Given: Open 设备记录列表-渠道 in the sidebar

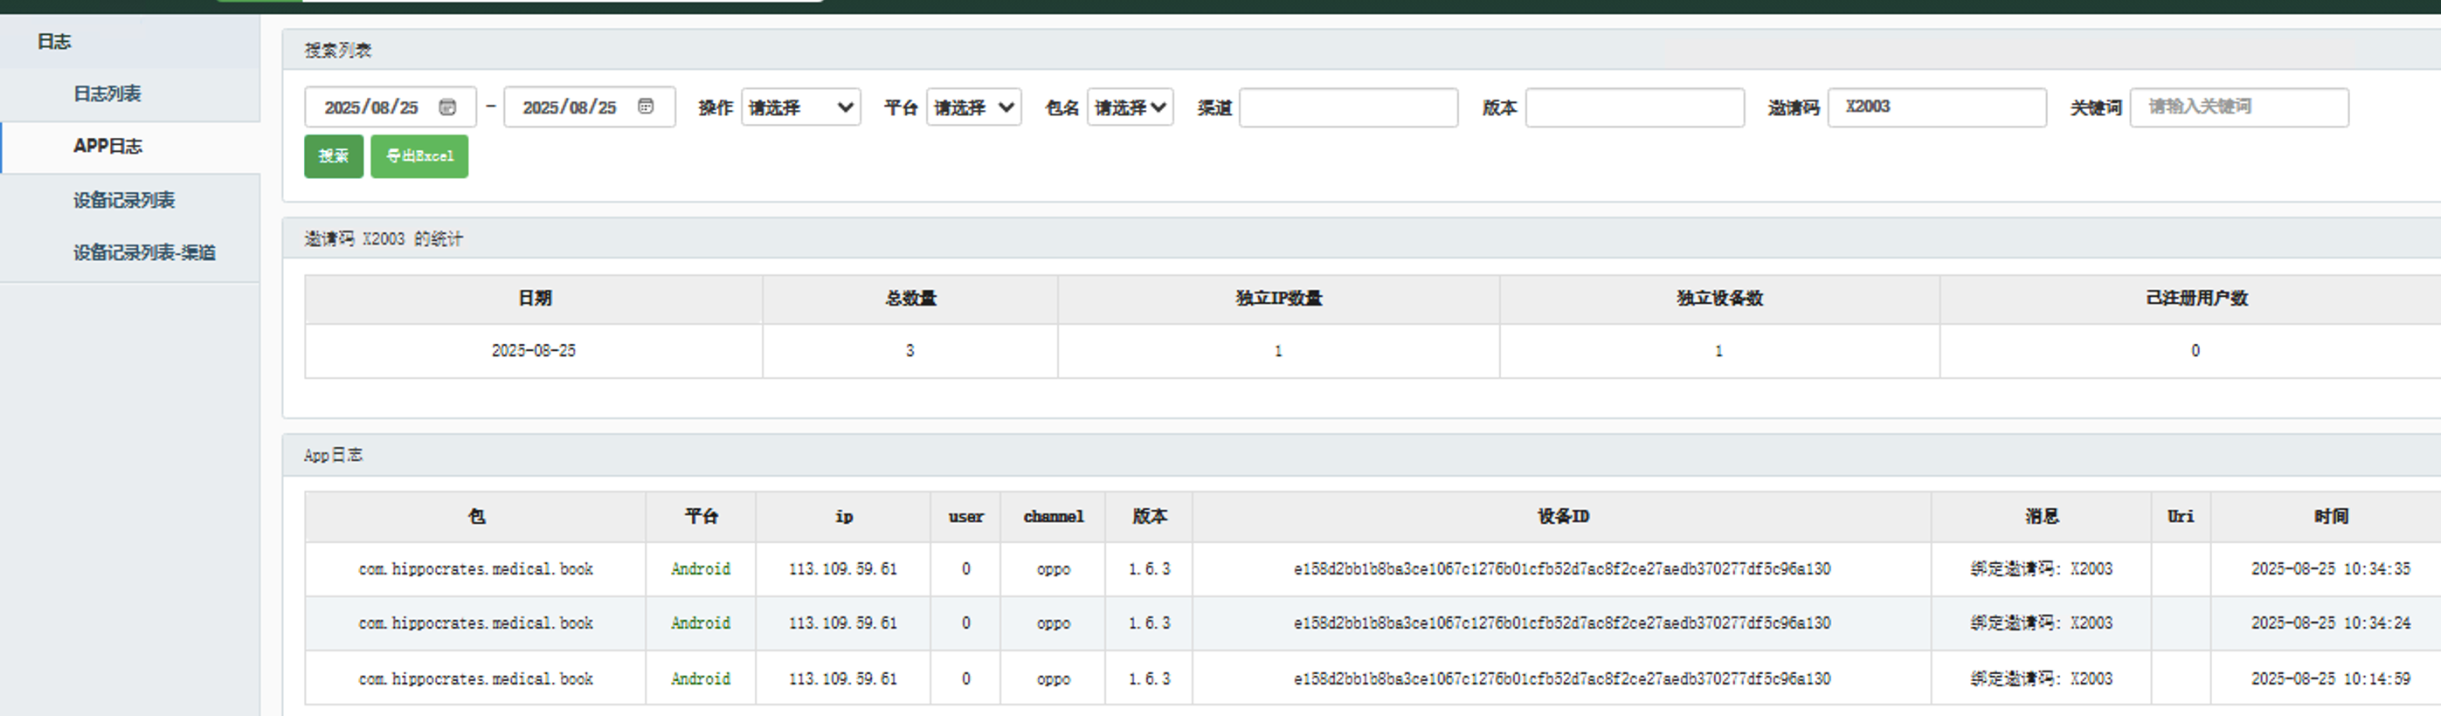Looking at the screenshot, I should 144,253.
